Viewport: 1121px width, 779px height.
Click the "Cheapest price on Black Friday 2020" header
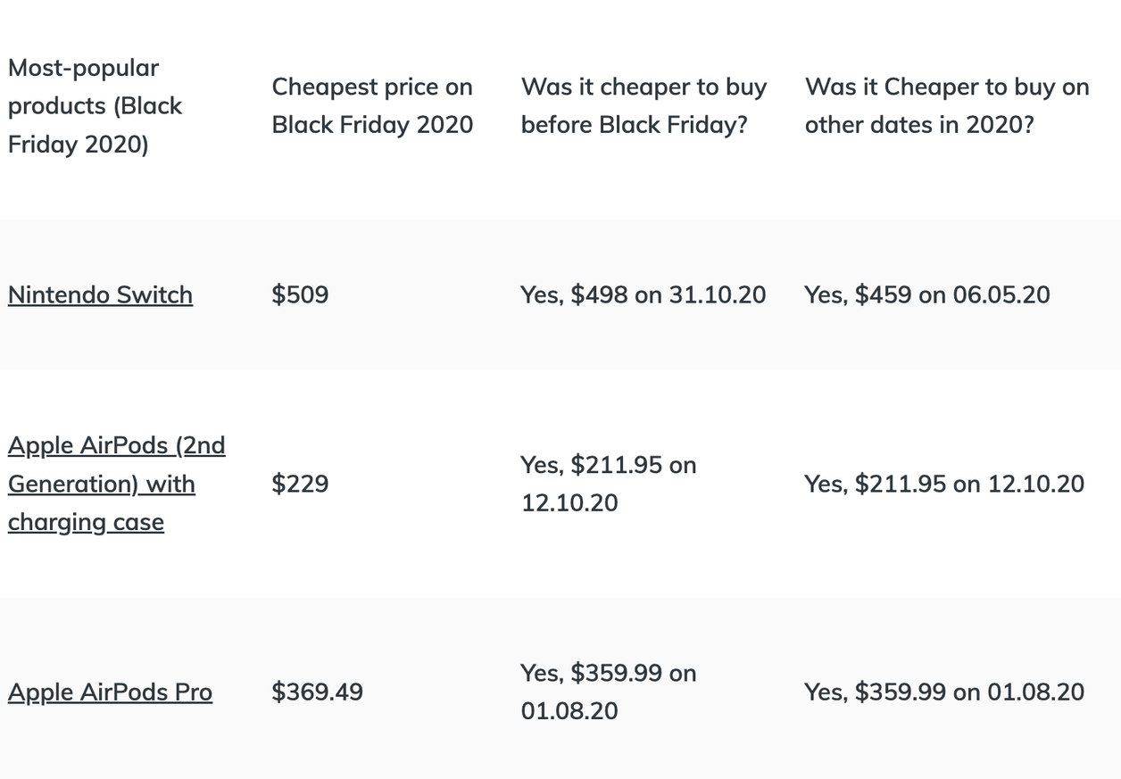pos(372,105)
